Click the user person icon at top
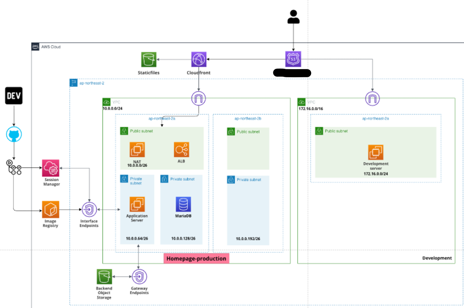The image size is (464, 308). [293, 17]
